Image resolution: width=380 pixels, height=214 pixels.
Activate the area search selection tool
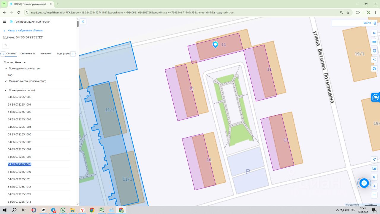click(x=374, y=51)
